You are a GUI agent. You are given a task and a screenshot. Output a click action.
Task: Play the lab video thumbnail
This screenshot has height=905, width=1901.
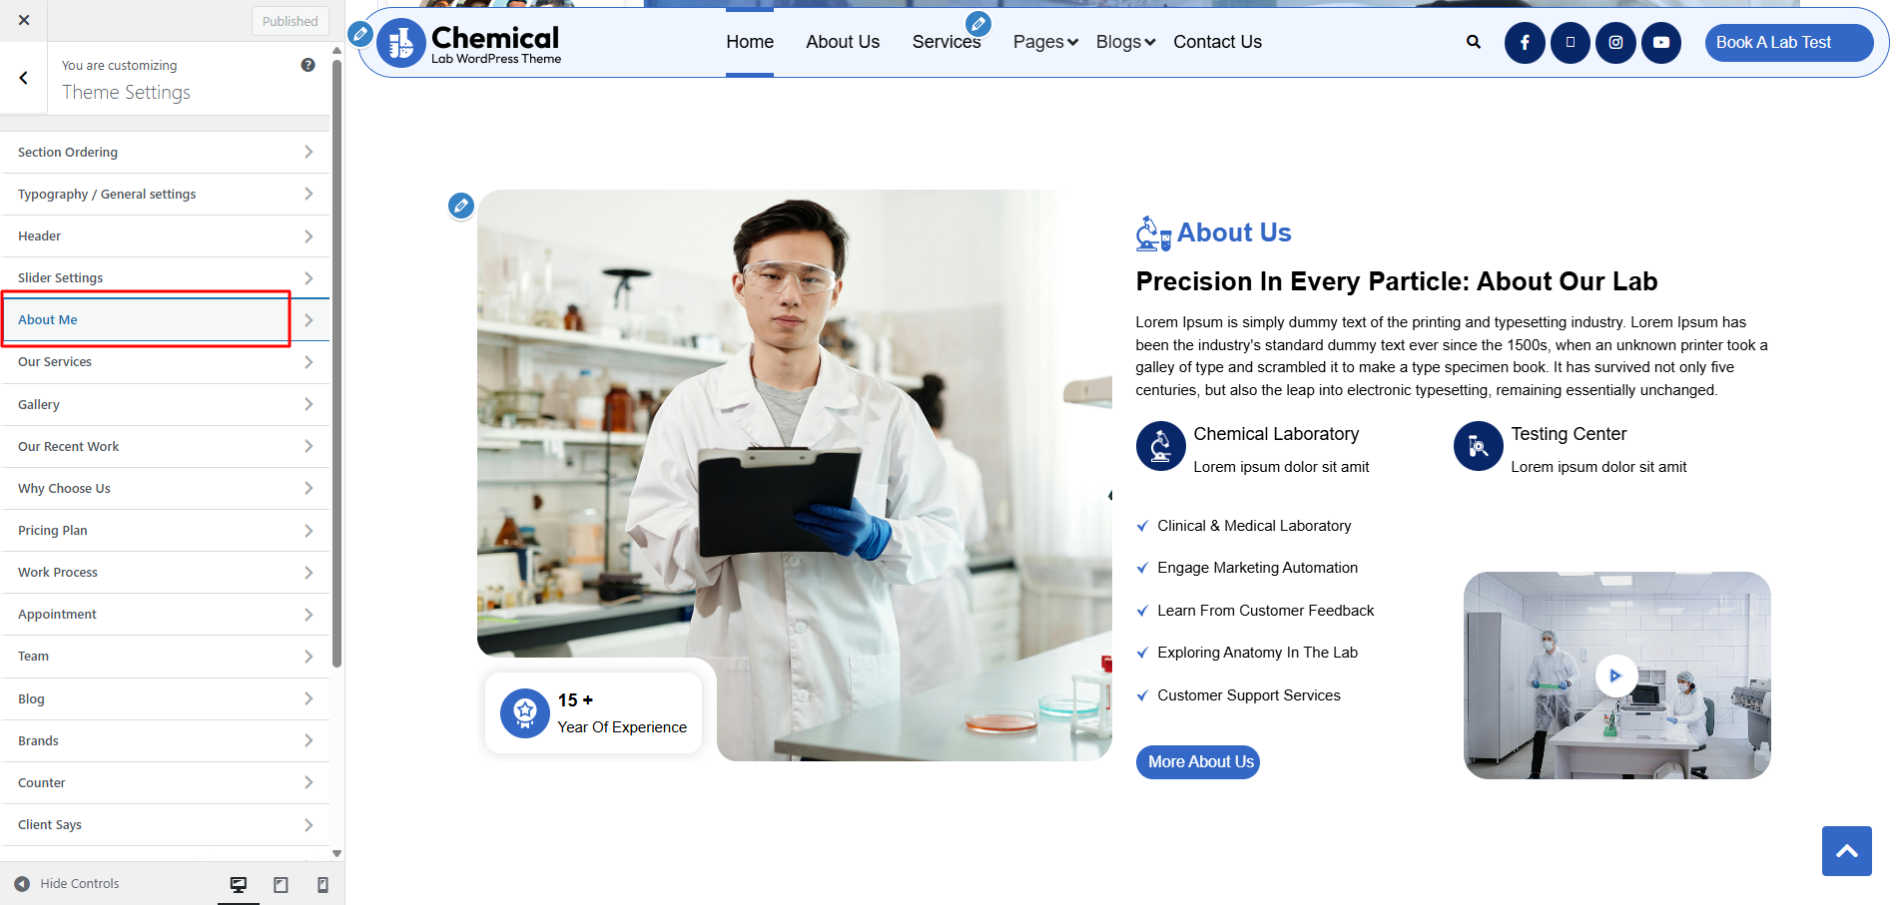click(x=1615, y=676)
